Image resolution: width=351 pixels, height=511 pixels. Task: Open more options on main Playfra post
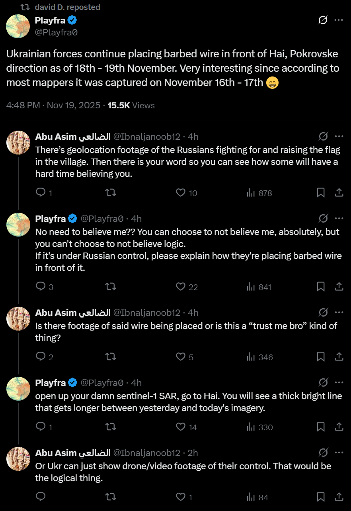pyautogui.click(x=339, y=20)
